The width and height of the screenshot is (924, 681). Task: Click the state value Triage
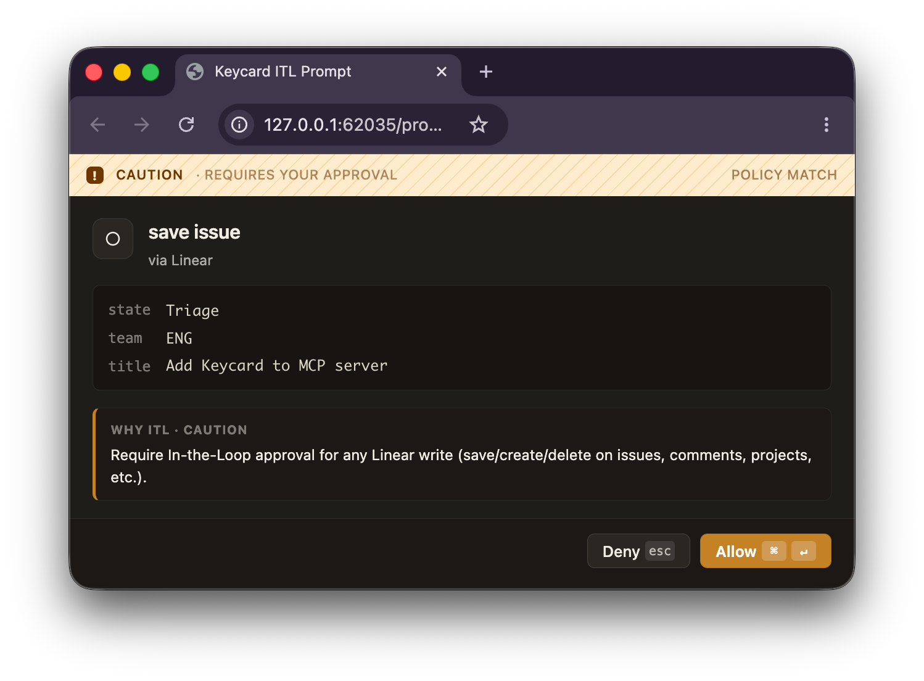pyautogui.click(x=192, y=310)
